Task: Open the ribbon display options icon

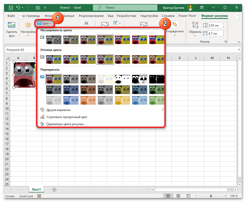Action: 202,7
